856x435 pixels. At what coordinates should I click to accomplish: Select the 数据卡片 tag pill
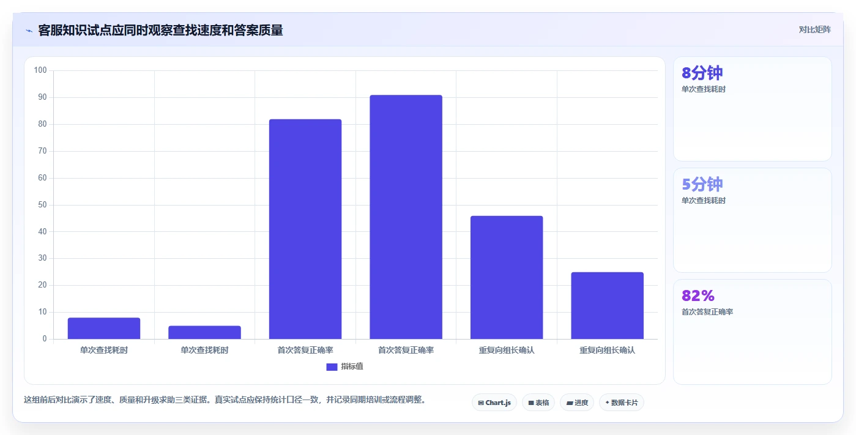tap(622, 403)
